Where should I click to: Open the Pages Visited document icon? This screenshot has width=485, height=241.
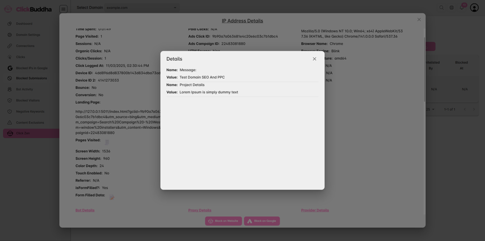[x=106, y=142]
